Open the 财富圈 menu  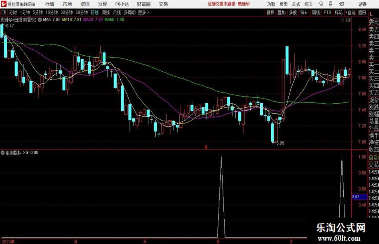click(x=144, y=4)
